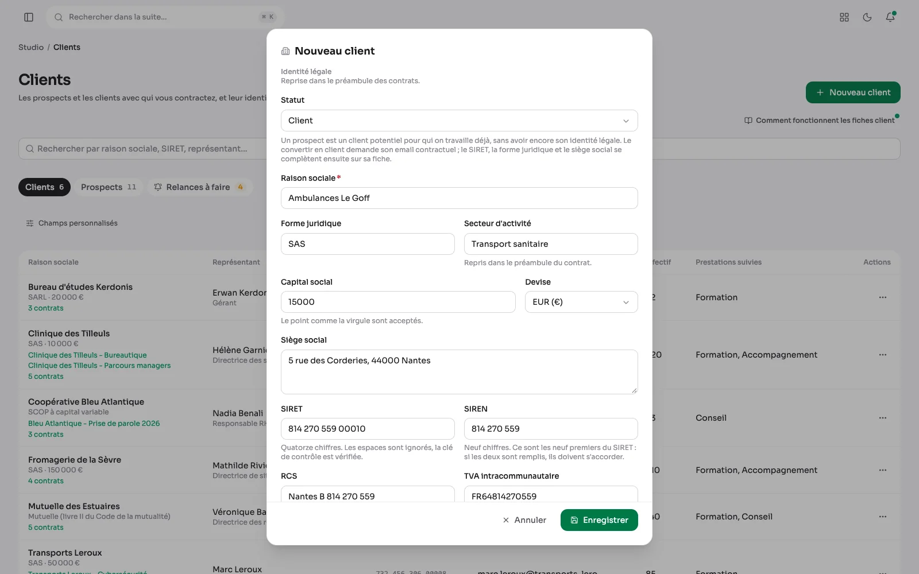Click Mutuelle des Estuaires client name

[x=74, y=506]
